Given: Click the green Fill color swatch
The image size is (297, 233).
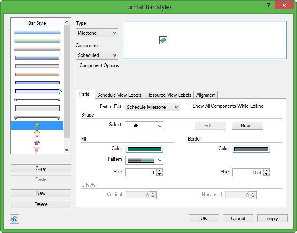Looking at the screenshot, I should (144, 149).
